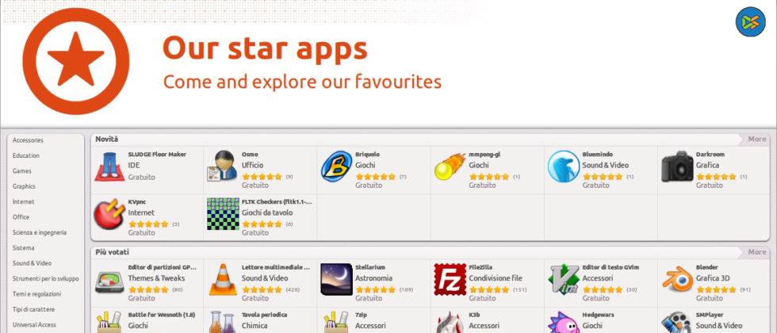This screenshot has width=777, height=333.
Task: Open the Briquolo blue B icon
Action: pyautogui.click(x=336, y=166)
